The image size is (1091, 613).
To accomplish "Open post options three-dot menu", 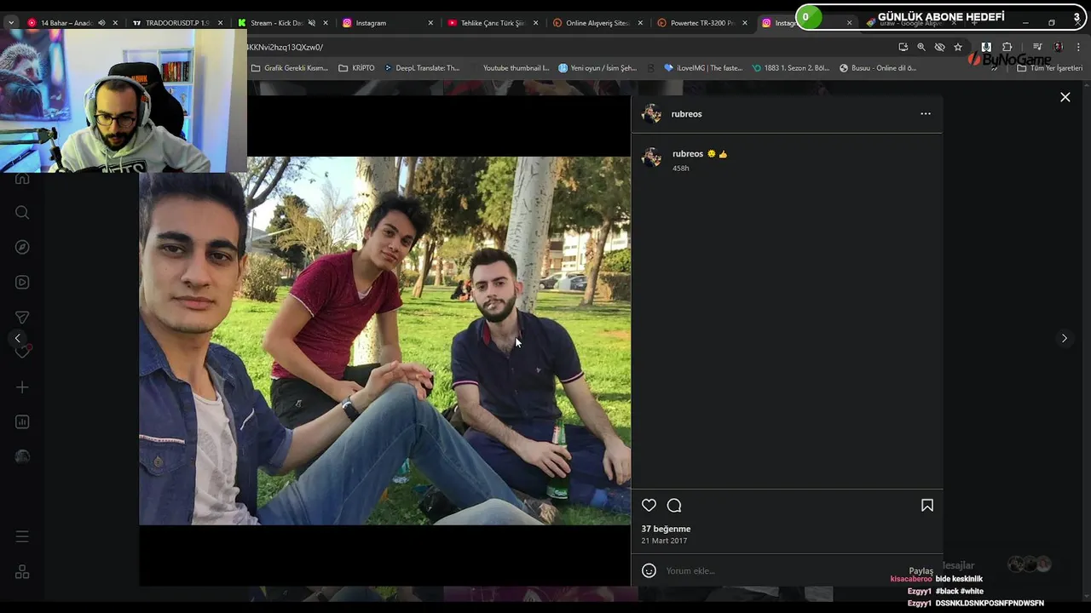I will (x=926, y=113).
